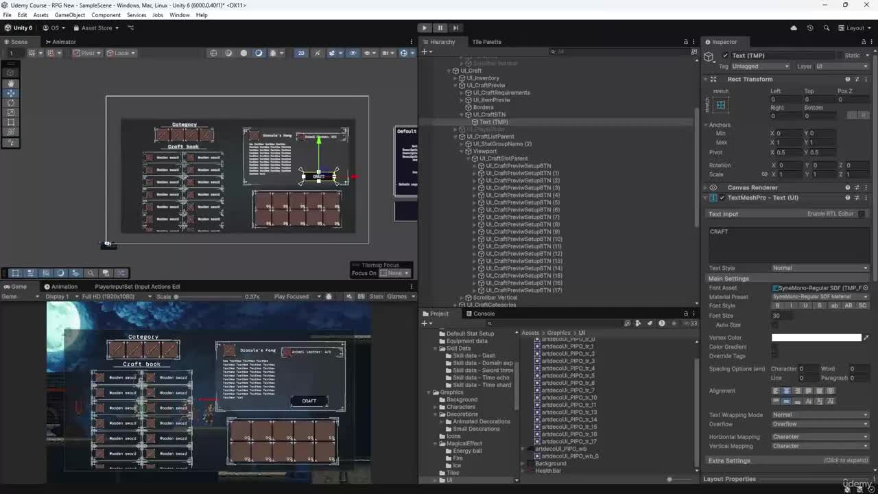
Task: Switch to the Console tab
Action: [479, 314]
